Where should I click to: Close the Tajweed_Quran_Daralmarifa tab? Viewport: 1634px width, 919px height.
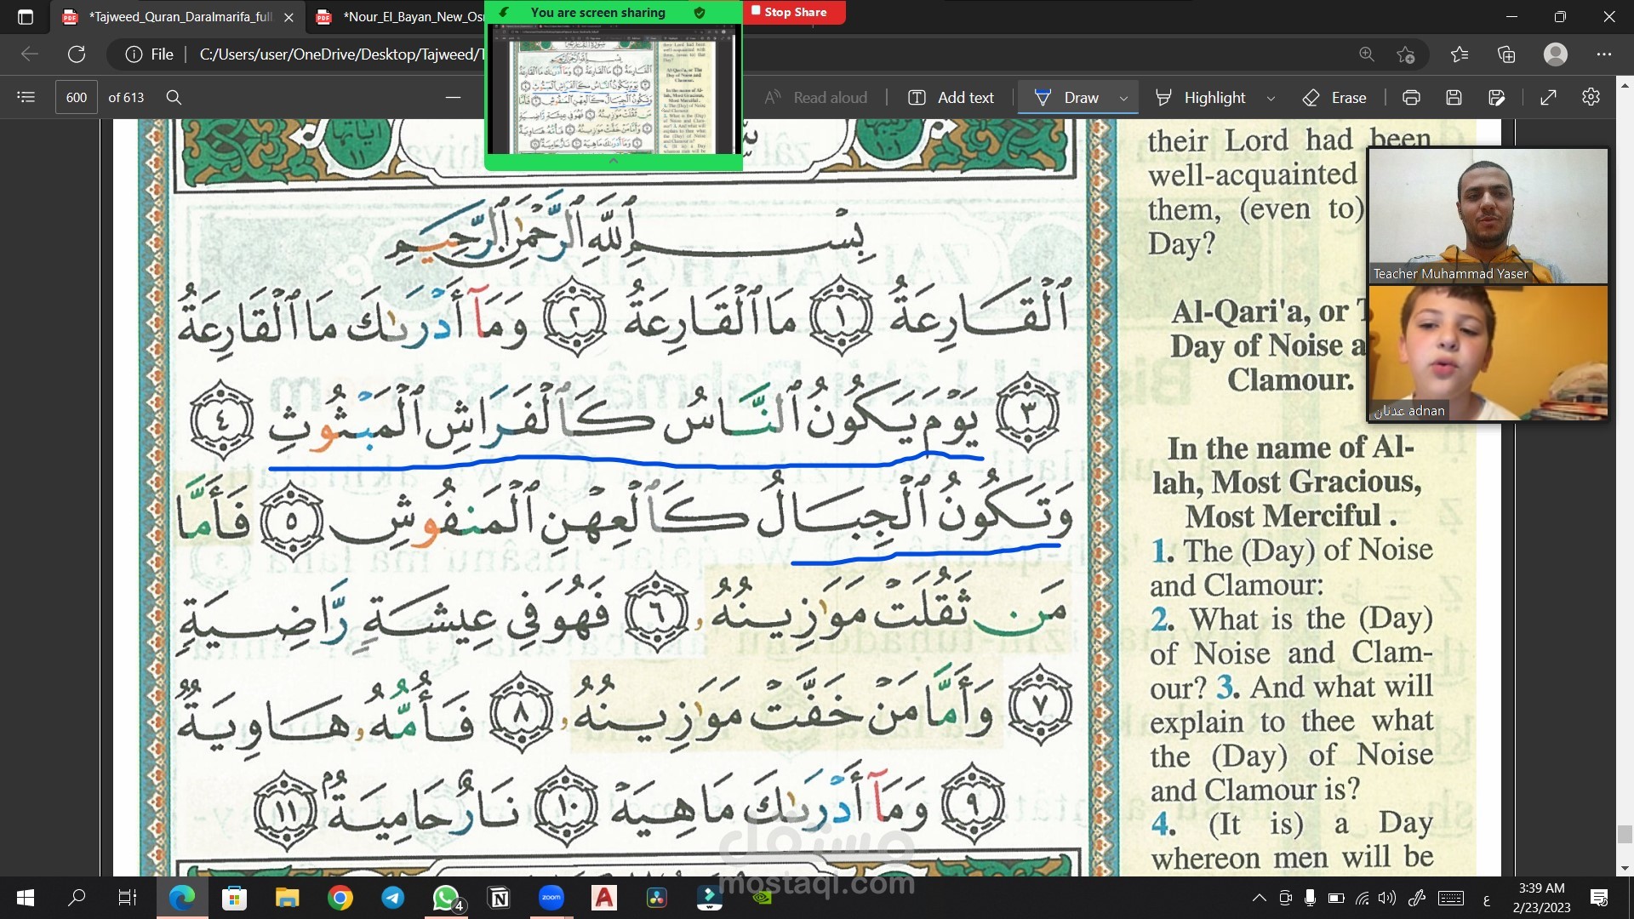click(289, 17)
